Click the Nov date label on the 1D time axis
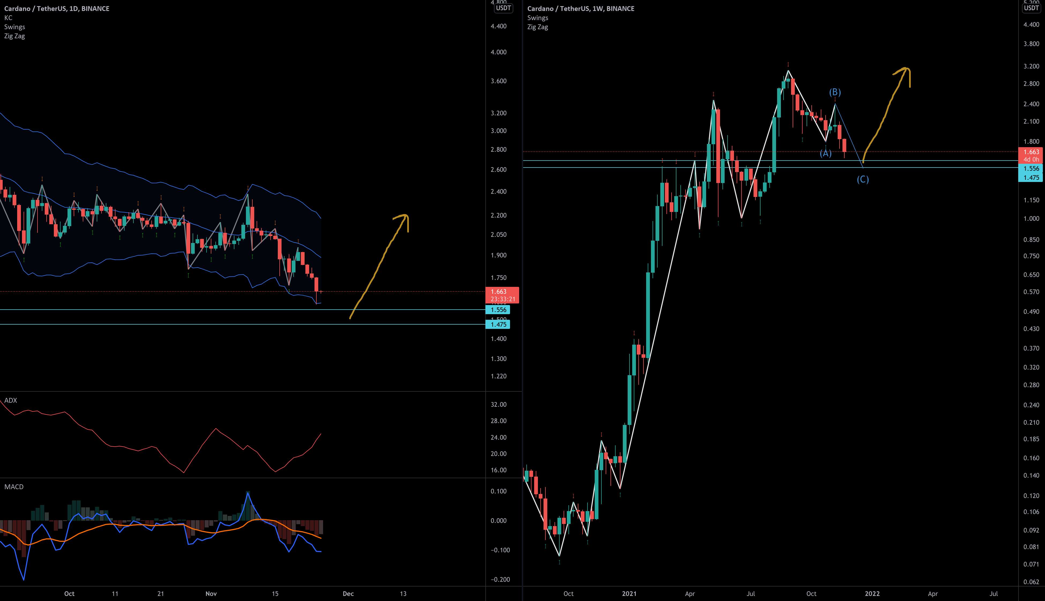 click(x=211, y=594)
